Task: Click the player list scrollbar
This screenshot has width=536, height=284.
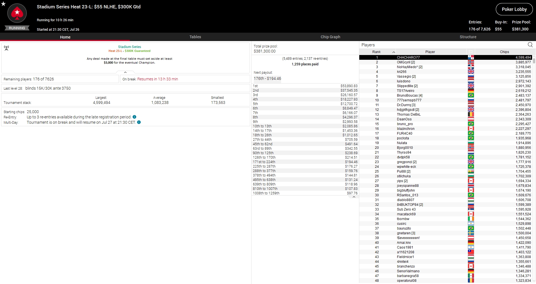Action: 534,60
